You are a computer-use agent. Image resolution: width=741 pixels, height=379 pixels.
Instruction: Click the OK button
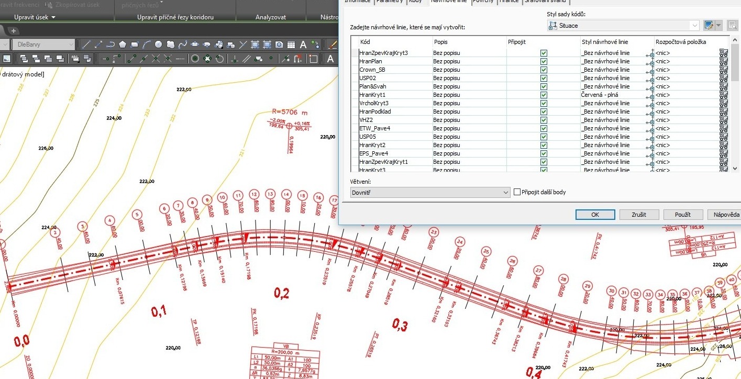coord(595,215)
